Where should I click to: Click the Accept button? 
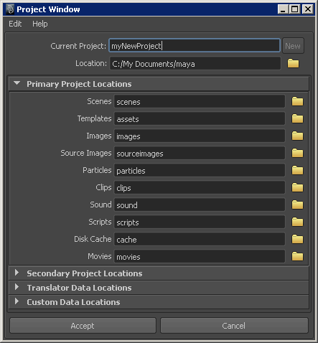click(x=83, y=326)
